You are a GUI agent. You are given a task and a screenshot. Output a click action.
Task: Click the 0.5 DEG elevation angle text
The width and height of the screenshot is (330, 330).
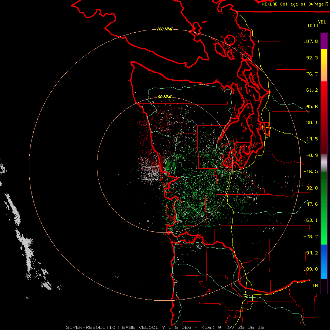click(x=180, y=327)
